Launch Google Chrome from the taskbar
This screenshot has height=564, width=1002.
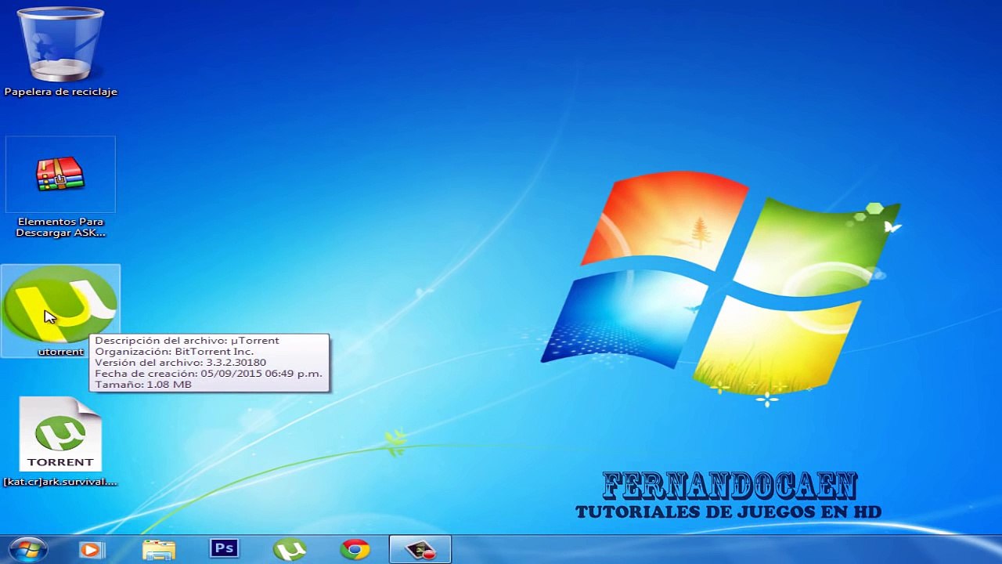tap(355, 550)
